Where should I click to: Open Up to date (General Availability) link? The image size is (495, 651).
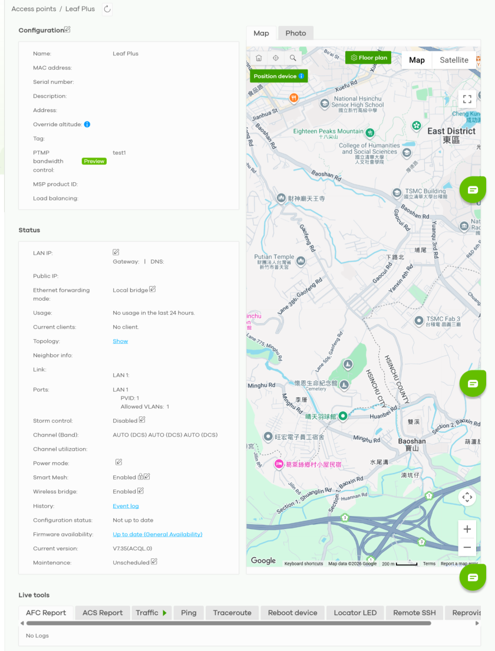[158, 534]
